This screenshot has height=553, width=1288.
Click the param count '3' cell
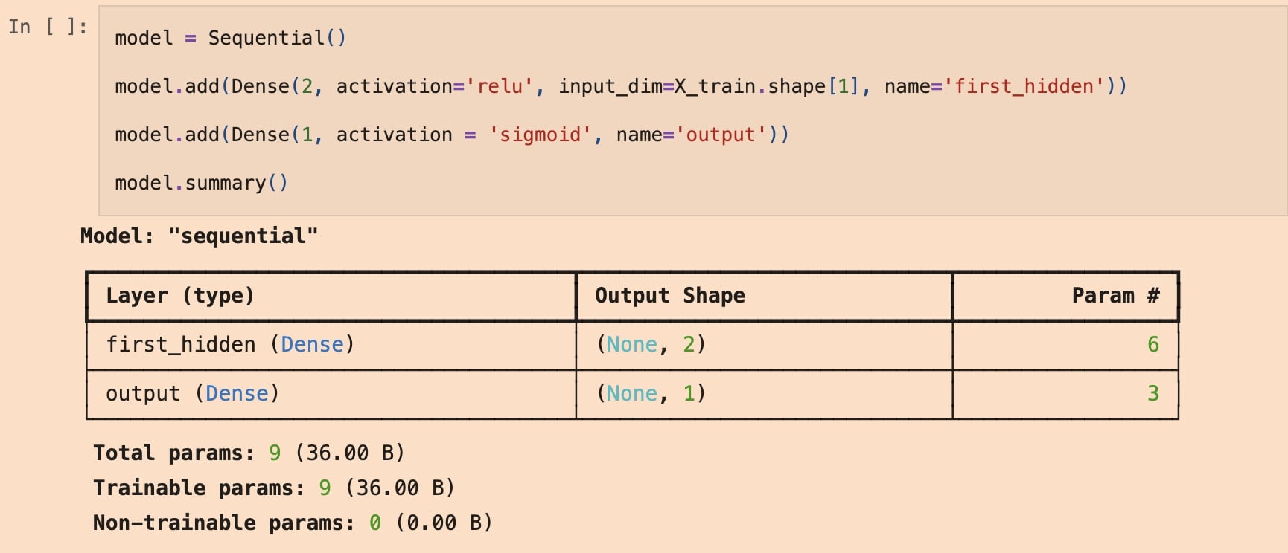tap(1065, 394)
